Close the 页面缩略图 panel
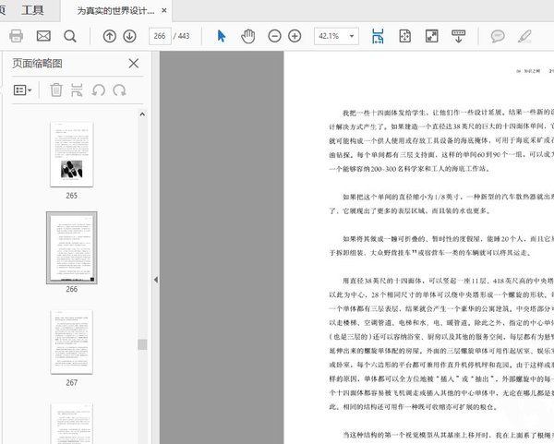554x444 pixels. click(x=134, y=63)
